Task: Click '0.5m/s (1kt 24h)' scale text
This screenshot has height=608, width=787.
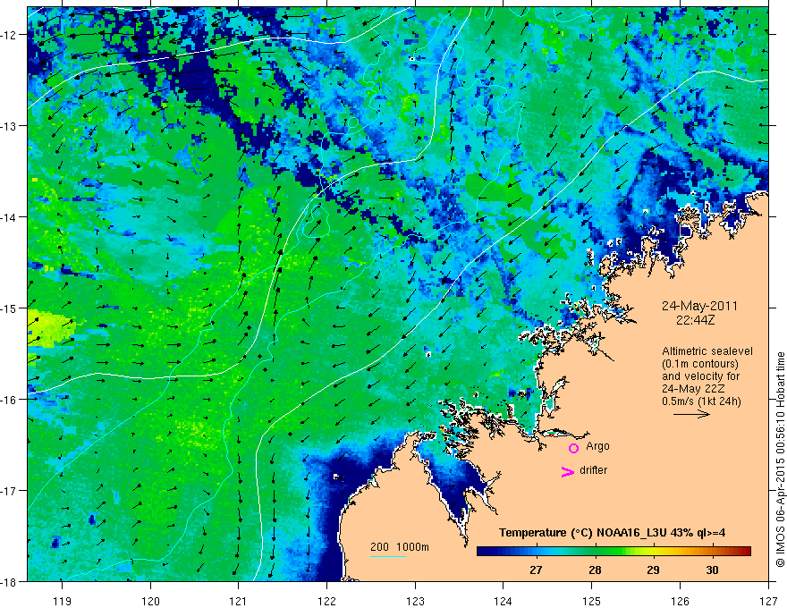Action: pyautogui.click(x=701, y=401)
